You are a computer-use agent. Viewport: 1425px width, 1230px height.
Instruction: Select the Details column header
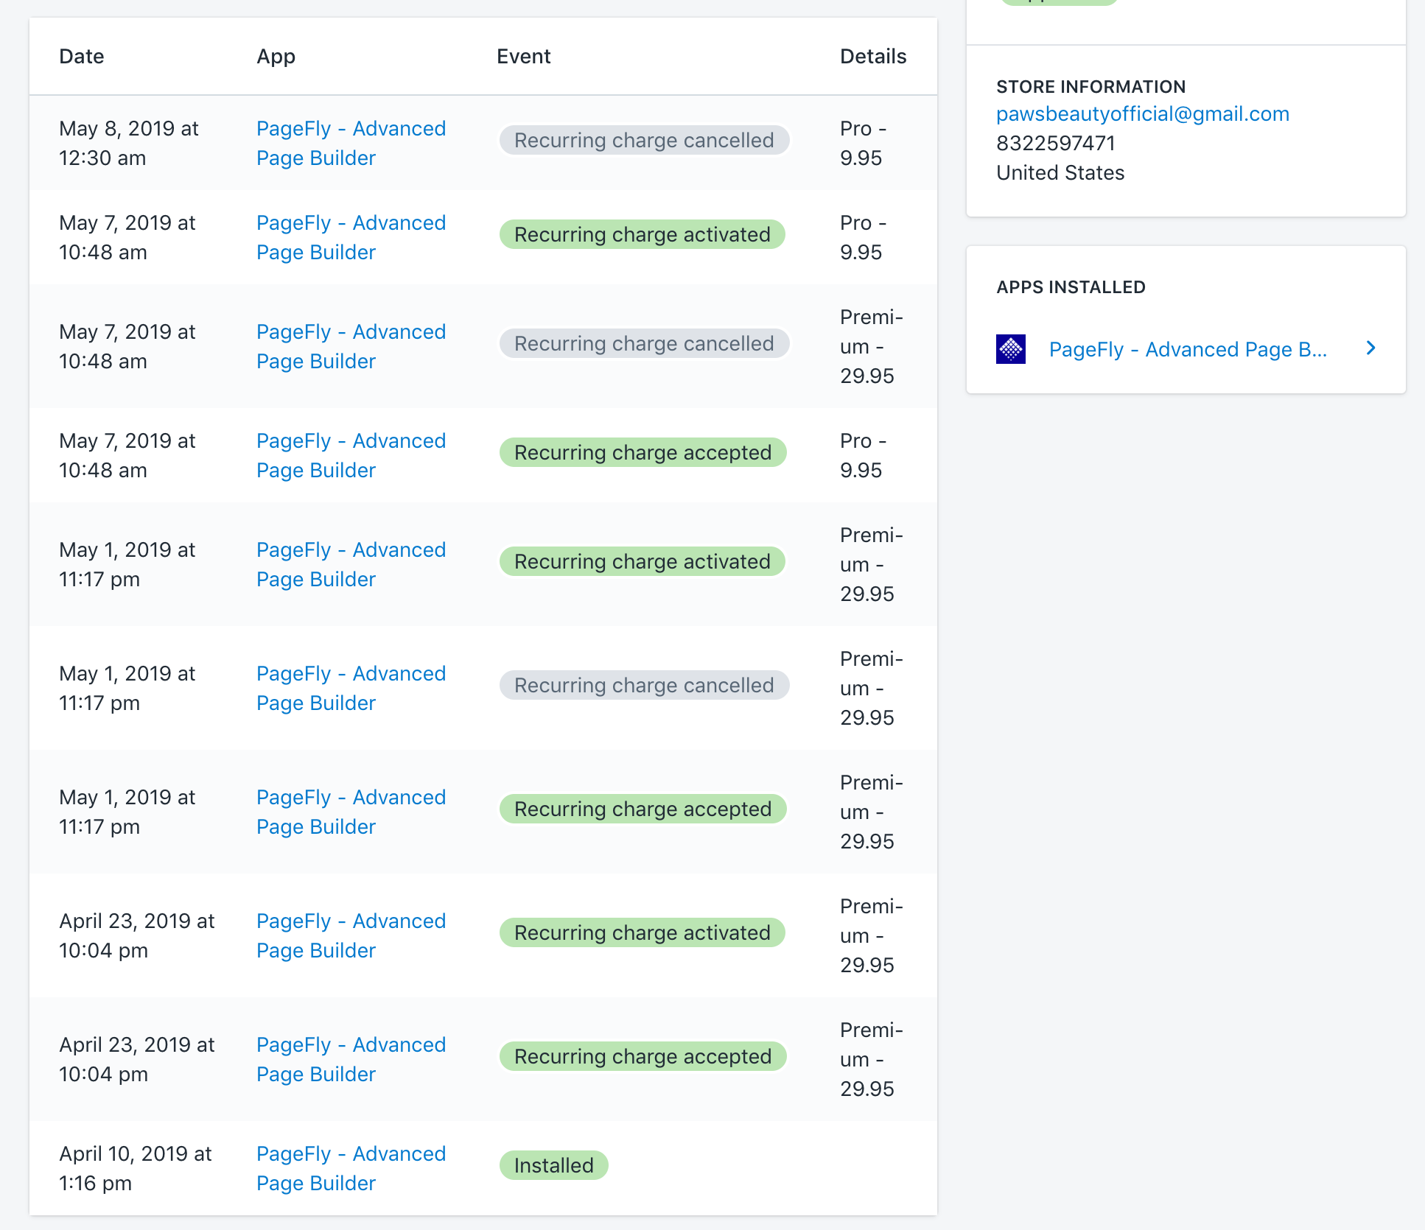pos(873,57)
